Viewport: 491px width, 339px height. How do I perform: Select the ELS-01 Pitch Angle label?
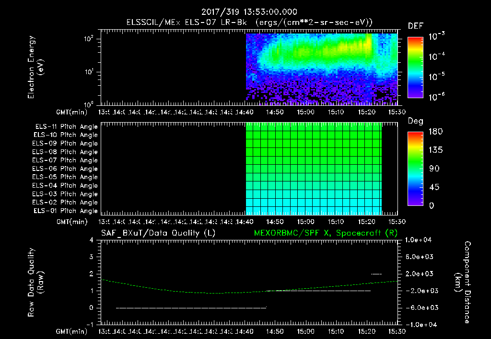coord(66,211)
